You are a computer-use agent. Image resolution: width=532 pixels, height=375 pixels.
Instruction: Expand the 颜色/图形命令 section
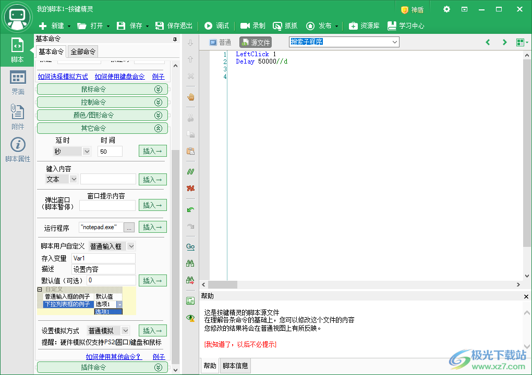tap(102, 115)
